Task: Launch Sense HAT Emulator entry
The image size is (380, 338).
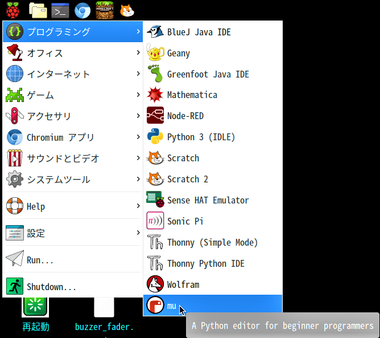Action: pyautogui.click(x=213, y=200)
